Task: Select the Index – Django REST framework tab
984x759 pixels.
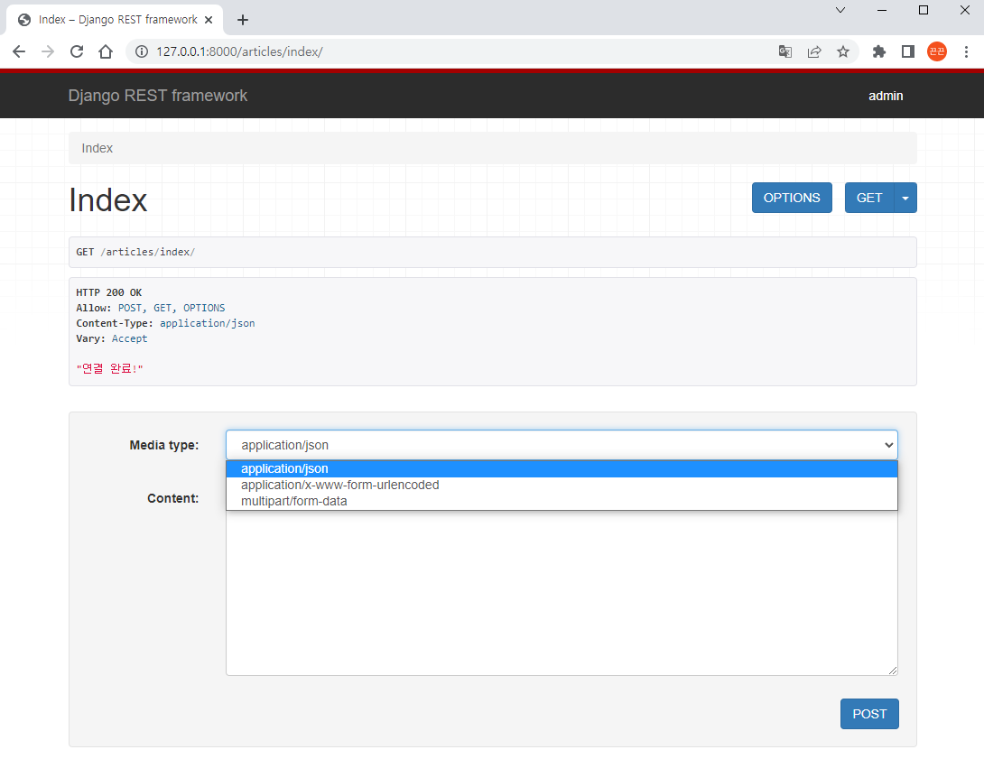Action: 115,20
